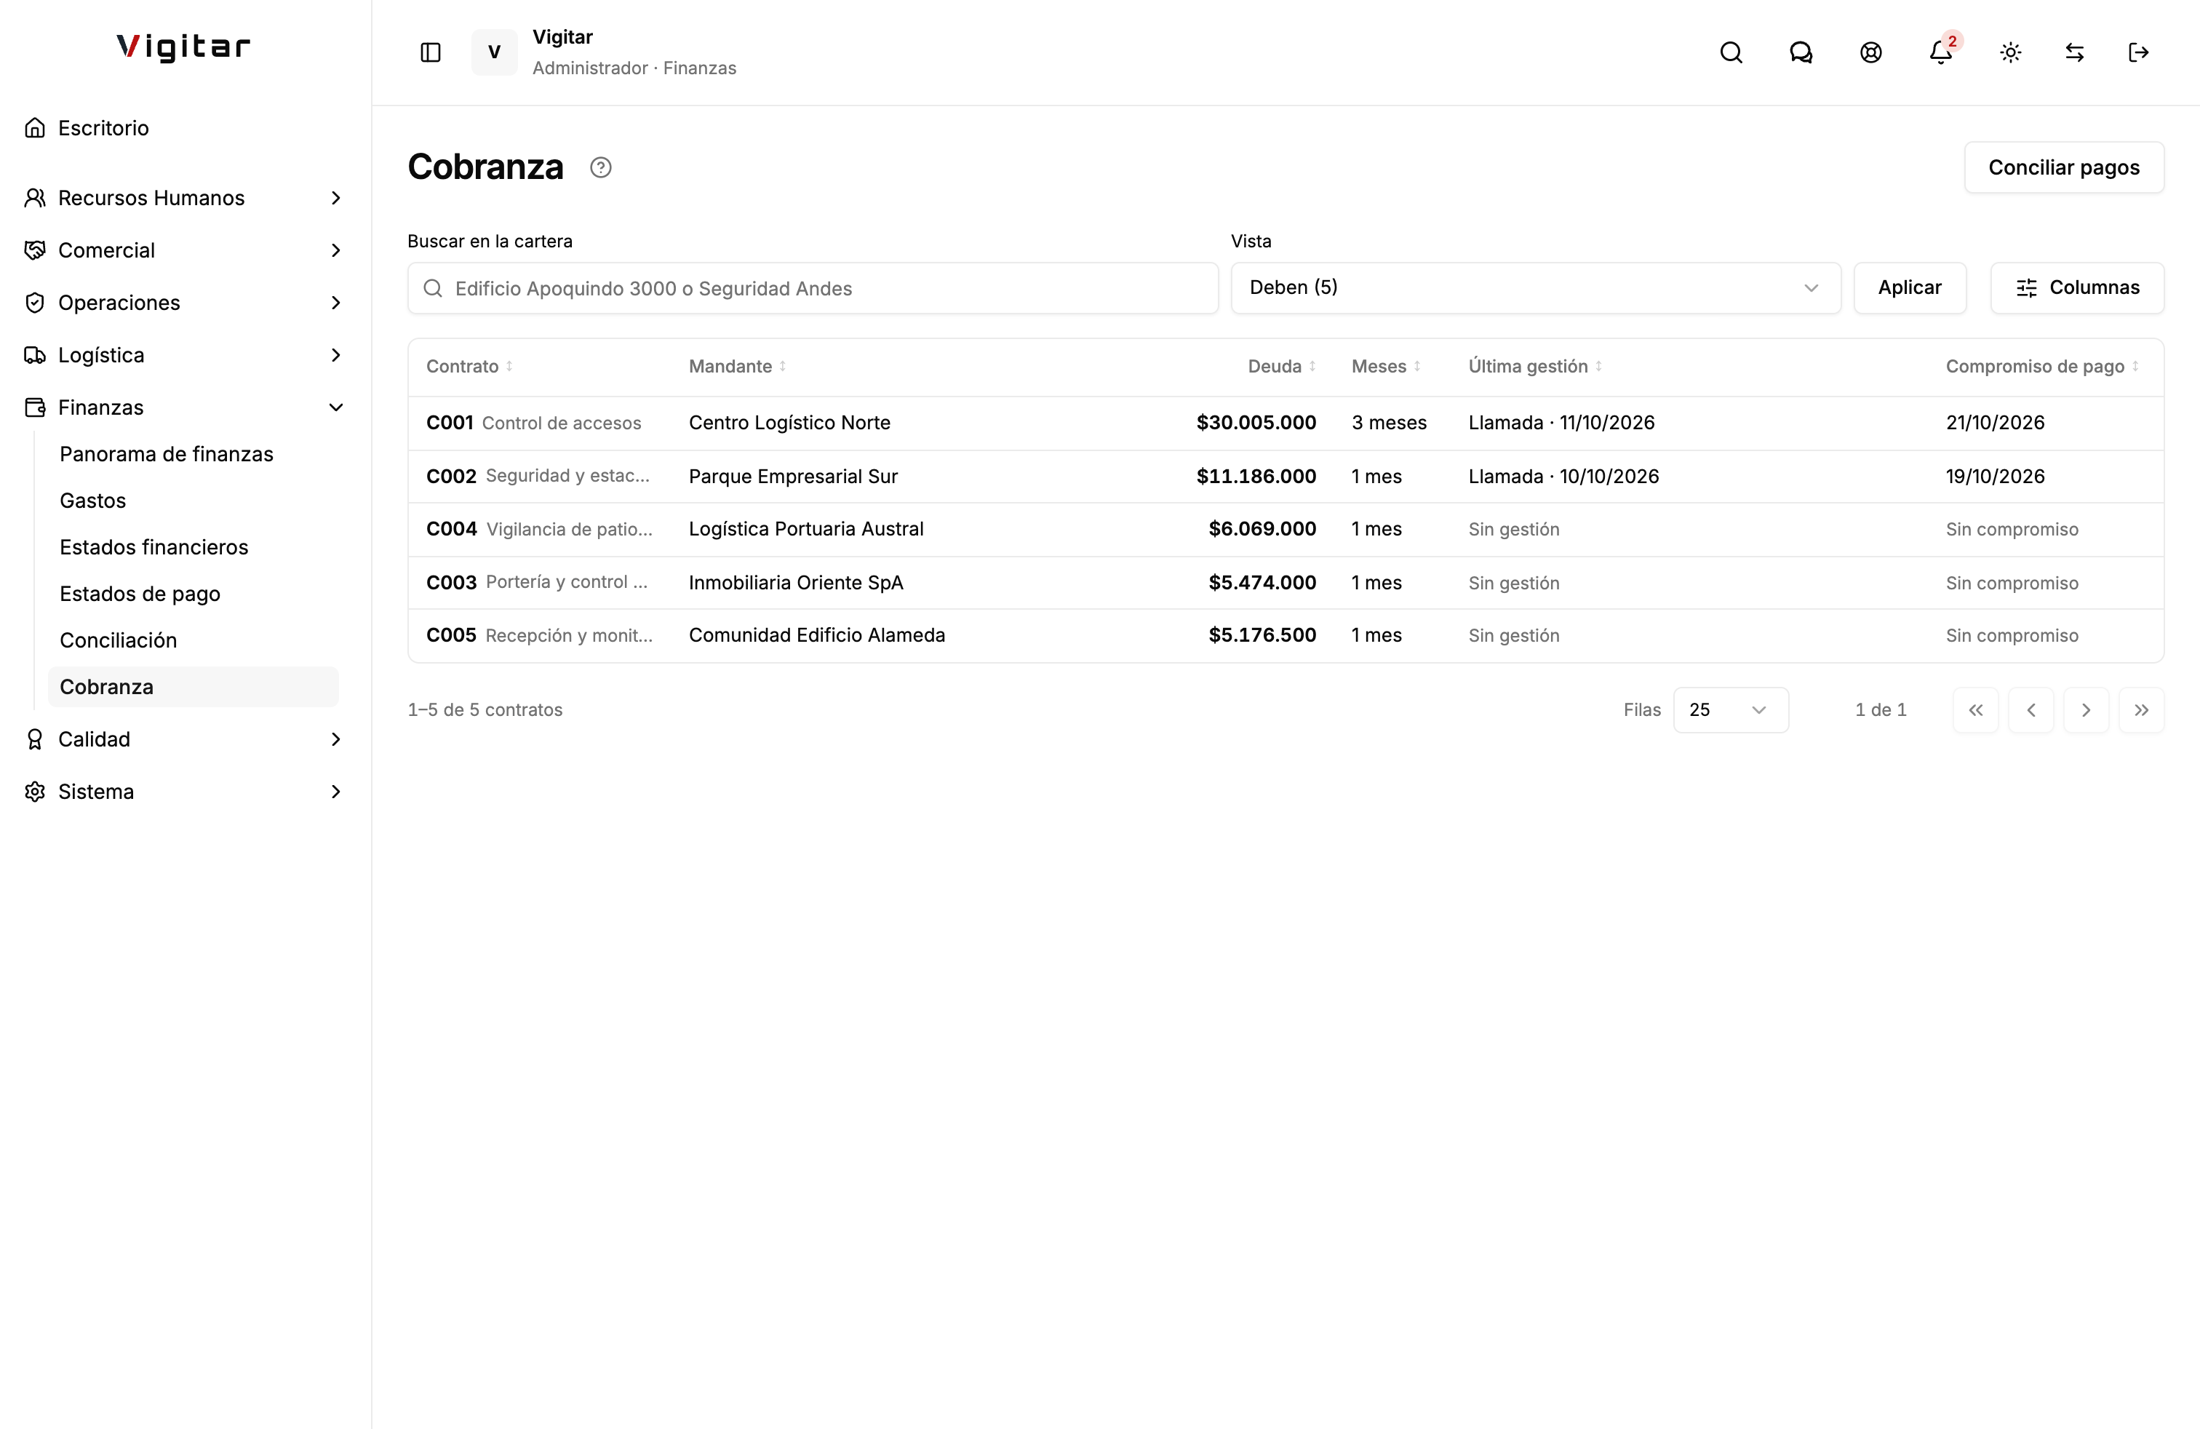Expand the Calidad menu
The height and width of the screenshot is (1429, 2200).
pos(183,739)
